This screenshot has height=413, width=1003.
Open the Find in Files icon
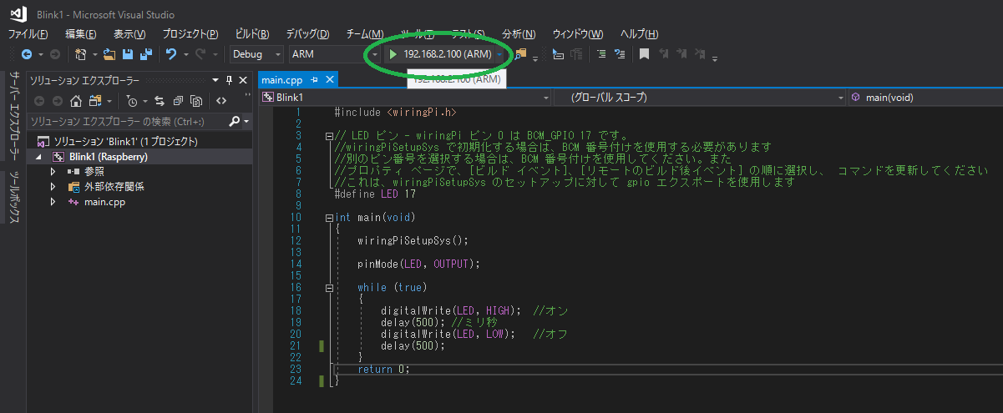click(x=521, y=54)
